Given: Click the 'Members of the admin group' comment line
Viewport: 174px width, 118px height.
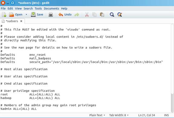Looking at the screenshot, I should 48,105.
